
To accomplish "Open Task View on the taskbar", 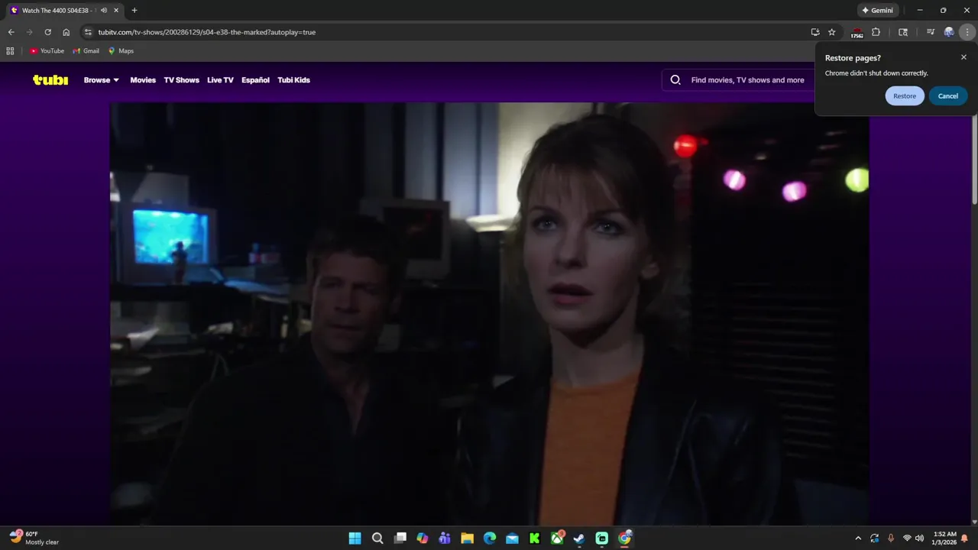I will tap(400, 538).
